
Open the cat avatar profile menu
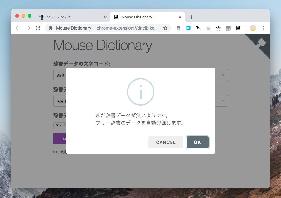click(253, 28)
